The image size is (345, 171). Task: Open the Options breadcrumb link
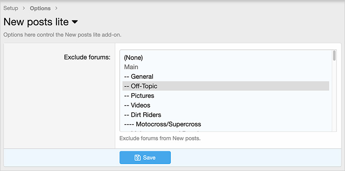click(40, 8)
